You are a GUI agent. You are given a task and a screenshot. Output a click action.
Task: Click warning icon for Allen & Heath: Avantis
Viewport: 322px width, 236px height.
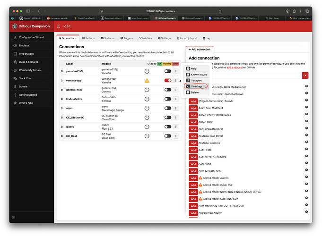(200, 178)
